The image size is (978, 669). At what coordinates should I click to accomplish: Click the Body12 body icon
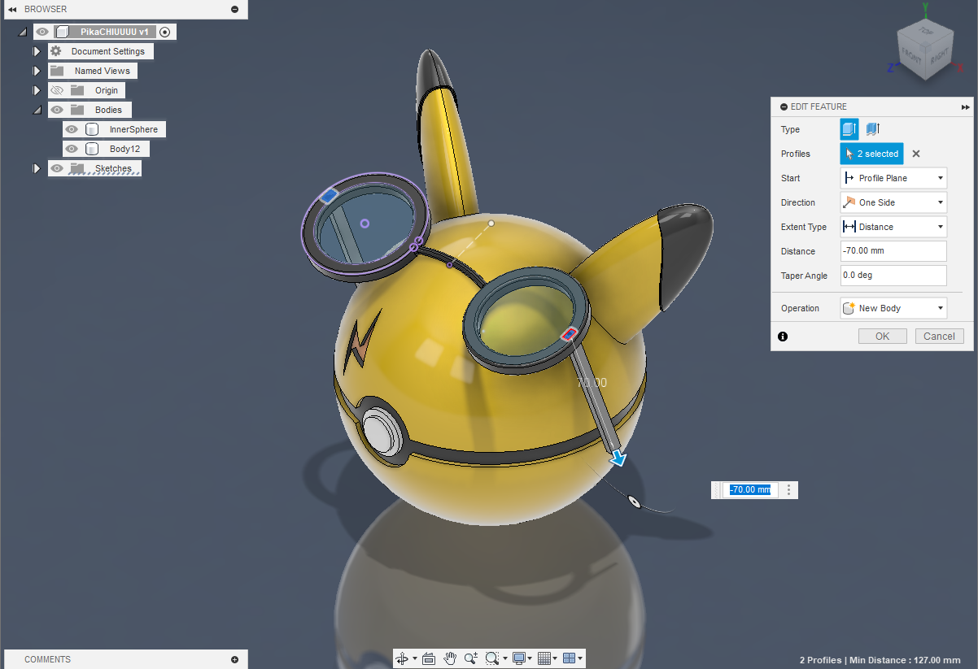[x=92, y=149]
